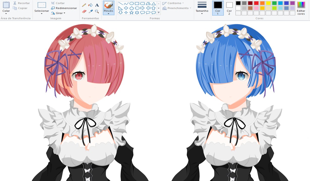Choose the Rounded rectangular callout shape

(142, 13)
